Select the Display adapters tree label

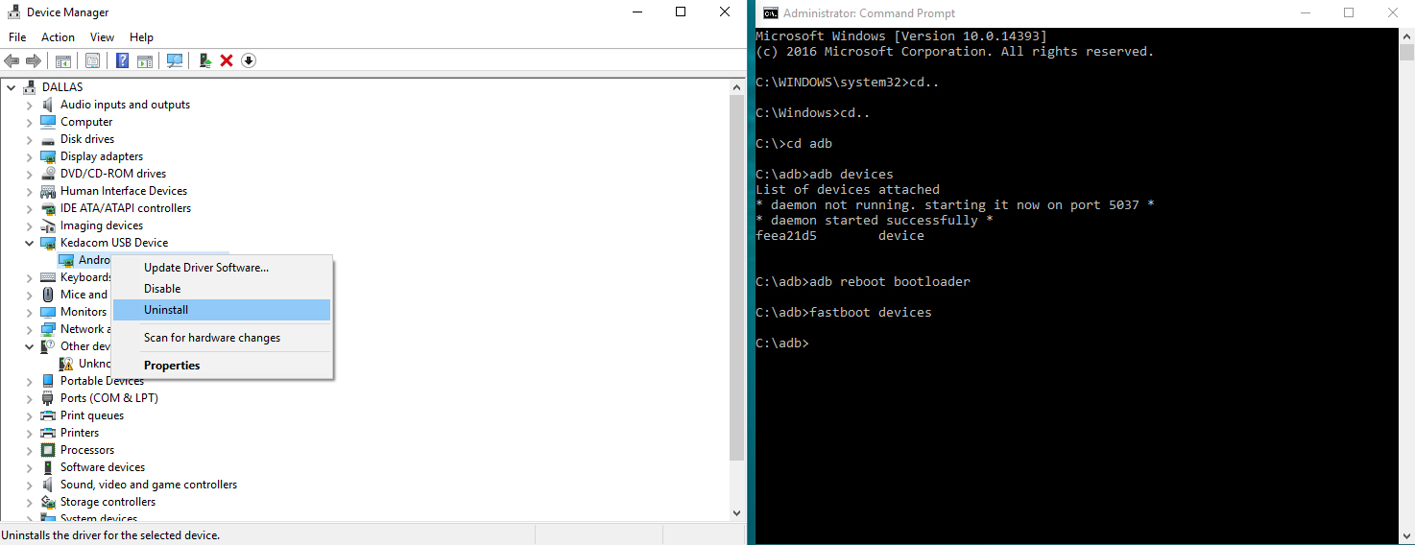(x=102, y=156)
